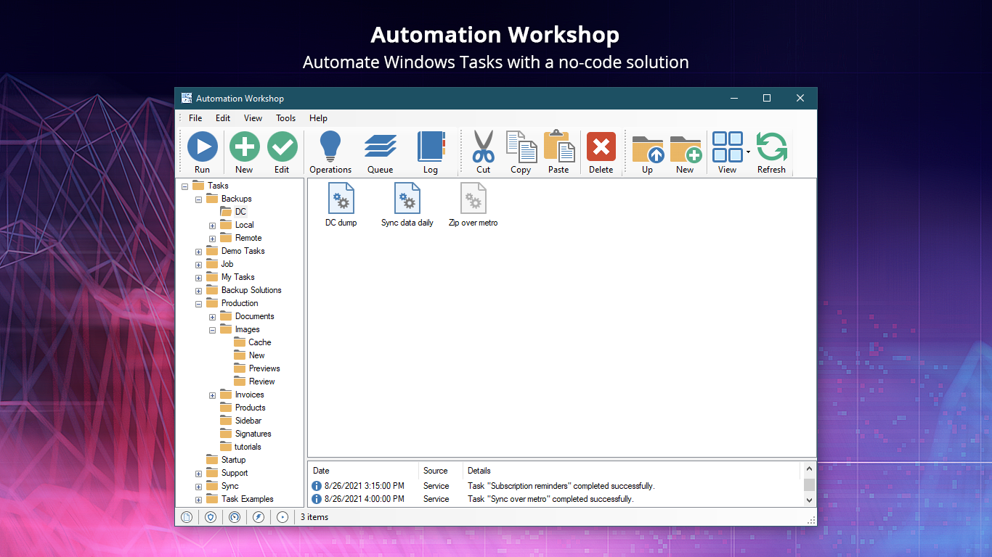Collapse the Production folder

coord(198,303)
